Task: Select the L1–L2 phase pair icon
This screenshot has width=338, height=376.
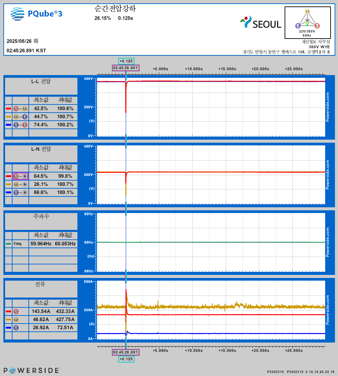Action: pyautogui.click(x=20, y=109)
